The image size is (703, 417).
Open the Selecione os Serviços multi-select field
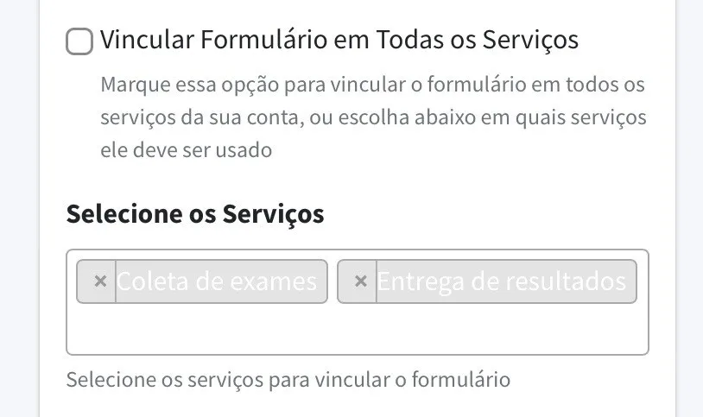[357, 328]
